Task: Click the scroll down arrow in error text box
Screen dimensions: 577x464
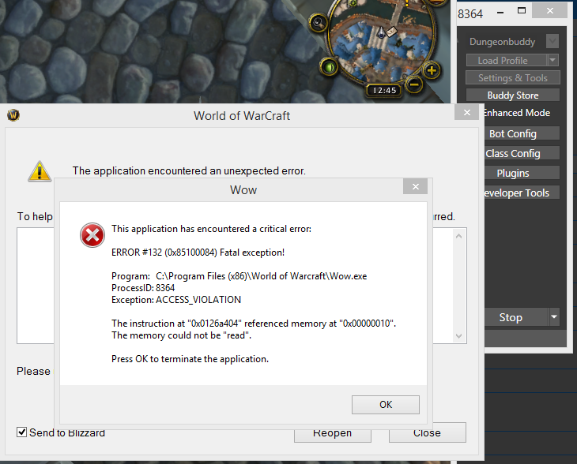Action: click(x=458, y=336)
